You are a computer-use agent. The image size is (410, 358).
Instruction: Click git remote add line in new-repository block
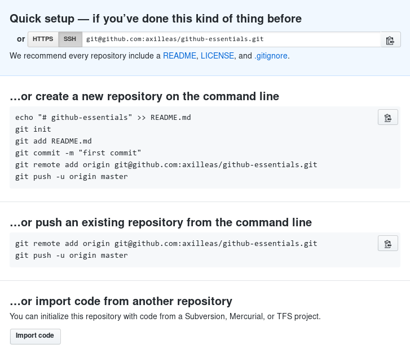(166, 165)
